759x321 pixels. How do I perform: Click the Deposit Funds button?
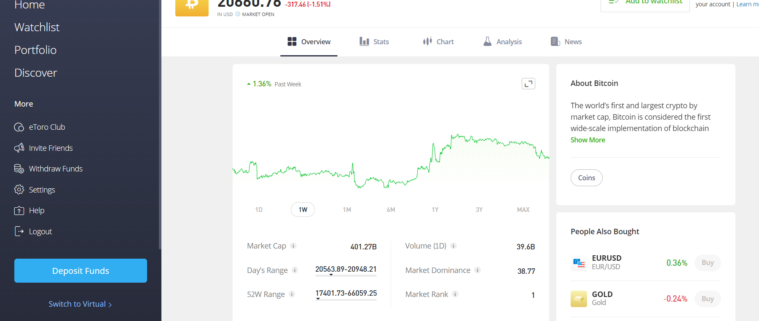point(80,270)
